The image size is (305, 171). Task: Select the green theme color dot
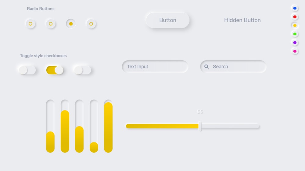tap(295, 34)
